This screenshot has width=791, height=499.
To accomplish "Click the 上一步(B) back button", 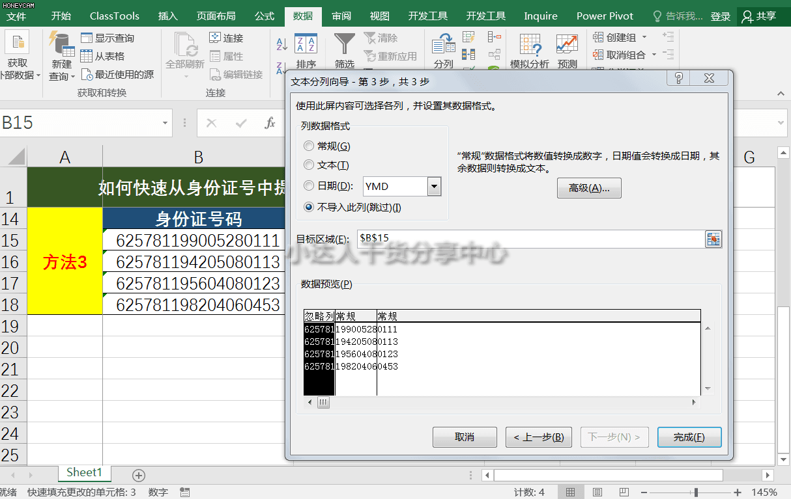I will [539, 437].
